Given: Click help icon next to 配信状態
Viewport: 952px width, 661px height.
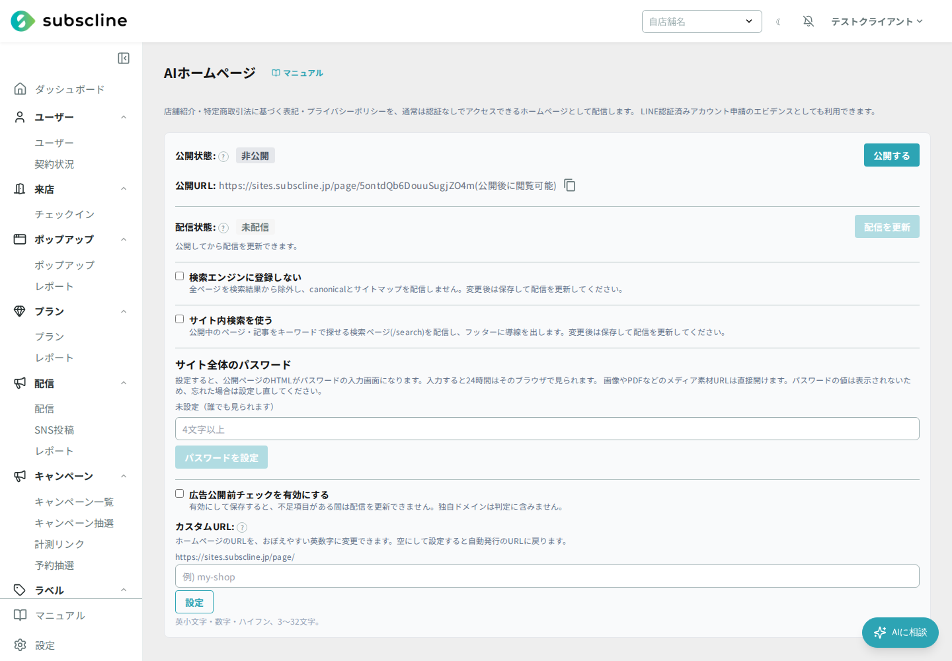Looking at the screenshot, I should [223, 228].
